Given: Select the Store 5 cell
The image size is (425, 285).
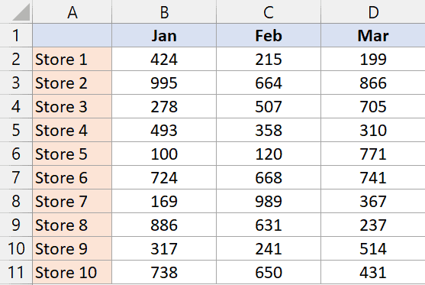Looking at the screenshot, I should (x=72, y=154).
